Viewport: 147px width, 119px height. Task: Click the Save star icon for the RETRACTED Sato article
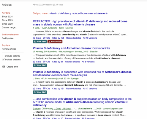[x=34, y=38]
